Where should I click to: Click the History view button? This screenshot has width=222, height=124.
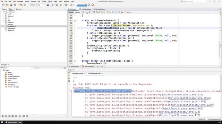(x=77, y=12)
